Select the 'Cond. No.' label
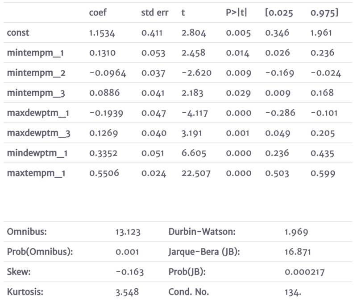The height and width of the screenshot is (307, 357). click(x=189, y=292)
